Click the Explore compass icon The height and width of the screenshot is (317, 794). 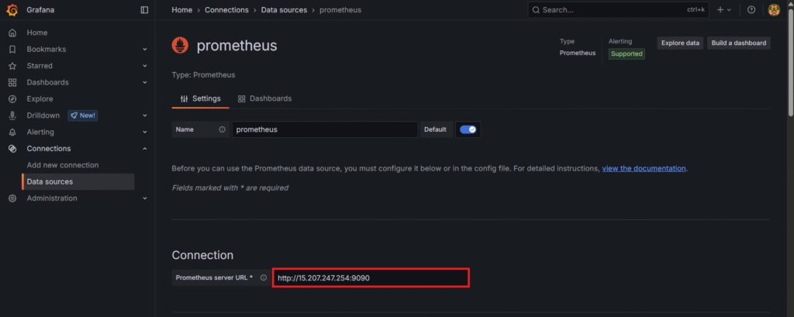[x=12, y=99]
